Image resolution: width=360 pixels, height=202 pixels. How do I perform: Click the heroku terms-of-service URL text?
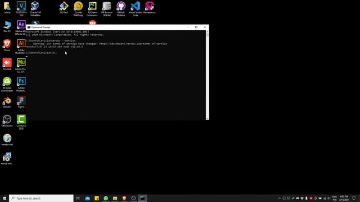pos(133,44)
